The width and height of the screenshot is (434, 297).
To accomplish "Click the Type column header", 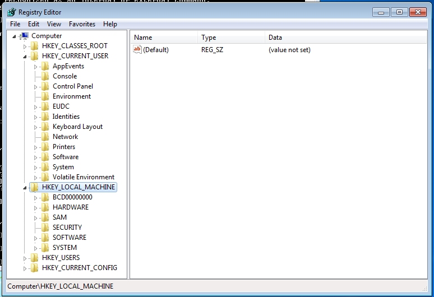I will 231,38.
